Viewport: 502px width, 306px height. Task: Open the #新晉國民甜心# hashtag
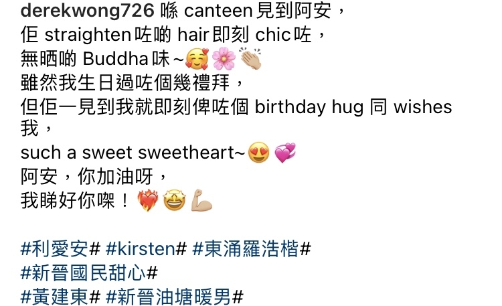89,273
